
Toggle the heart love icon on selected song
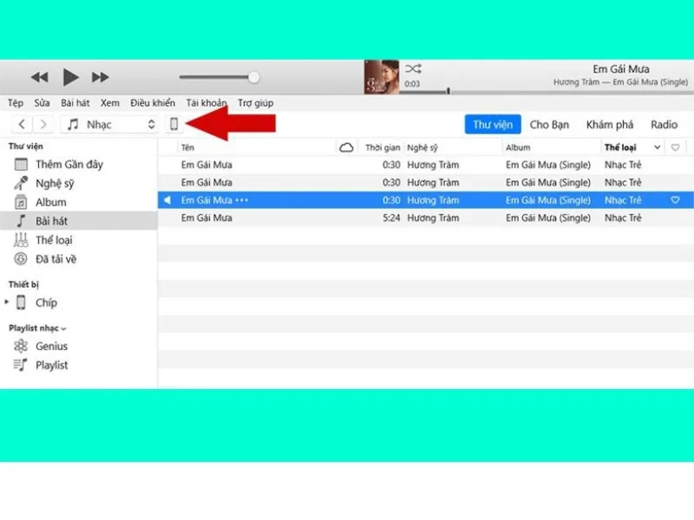coord(675,200)
